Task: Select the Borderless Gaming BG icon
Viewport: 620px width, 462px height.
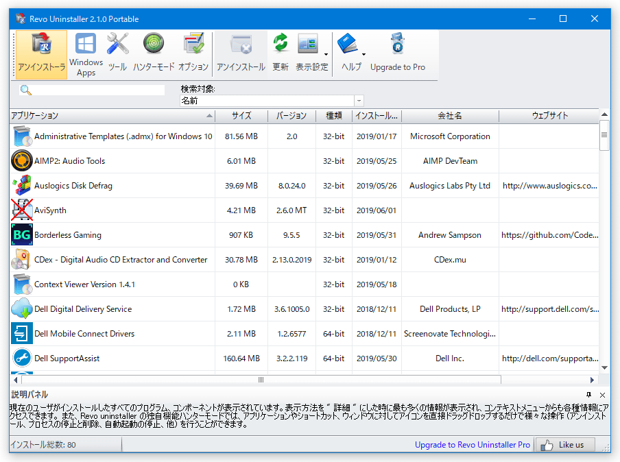Action: [22, 235]
